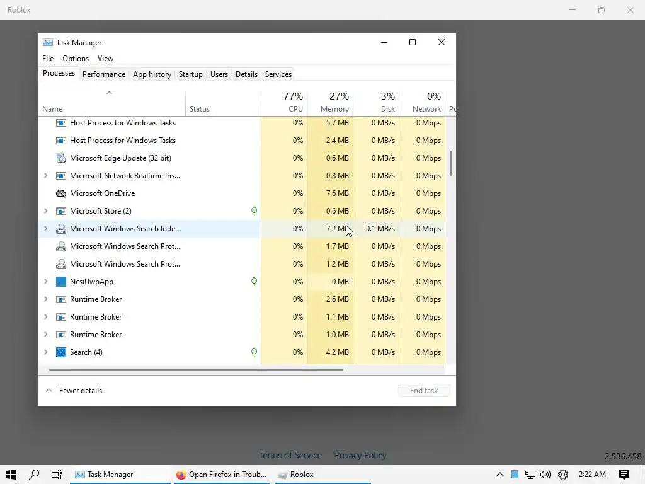This screenshot has width=645, height=484.
Task: Select the Microsoft Edge Update (32 bit) row
Action: 242,158
